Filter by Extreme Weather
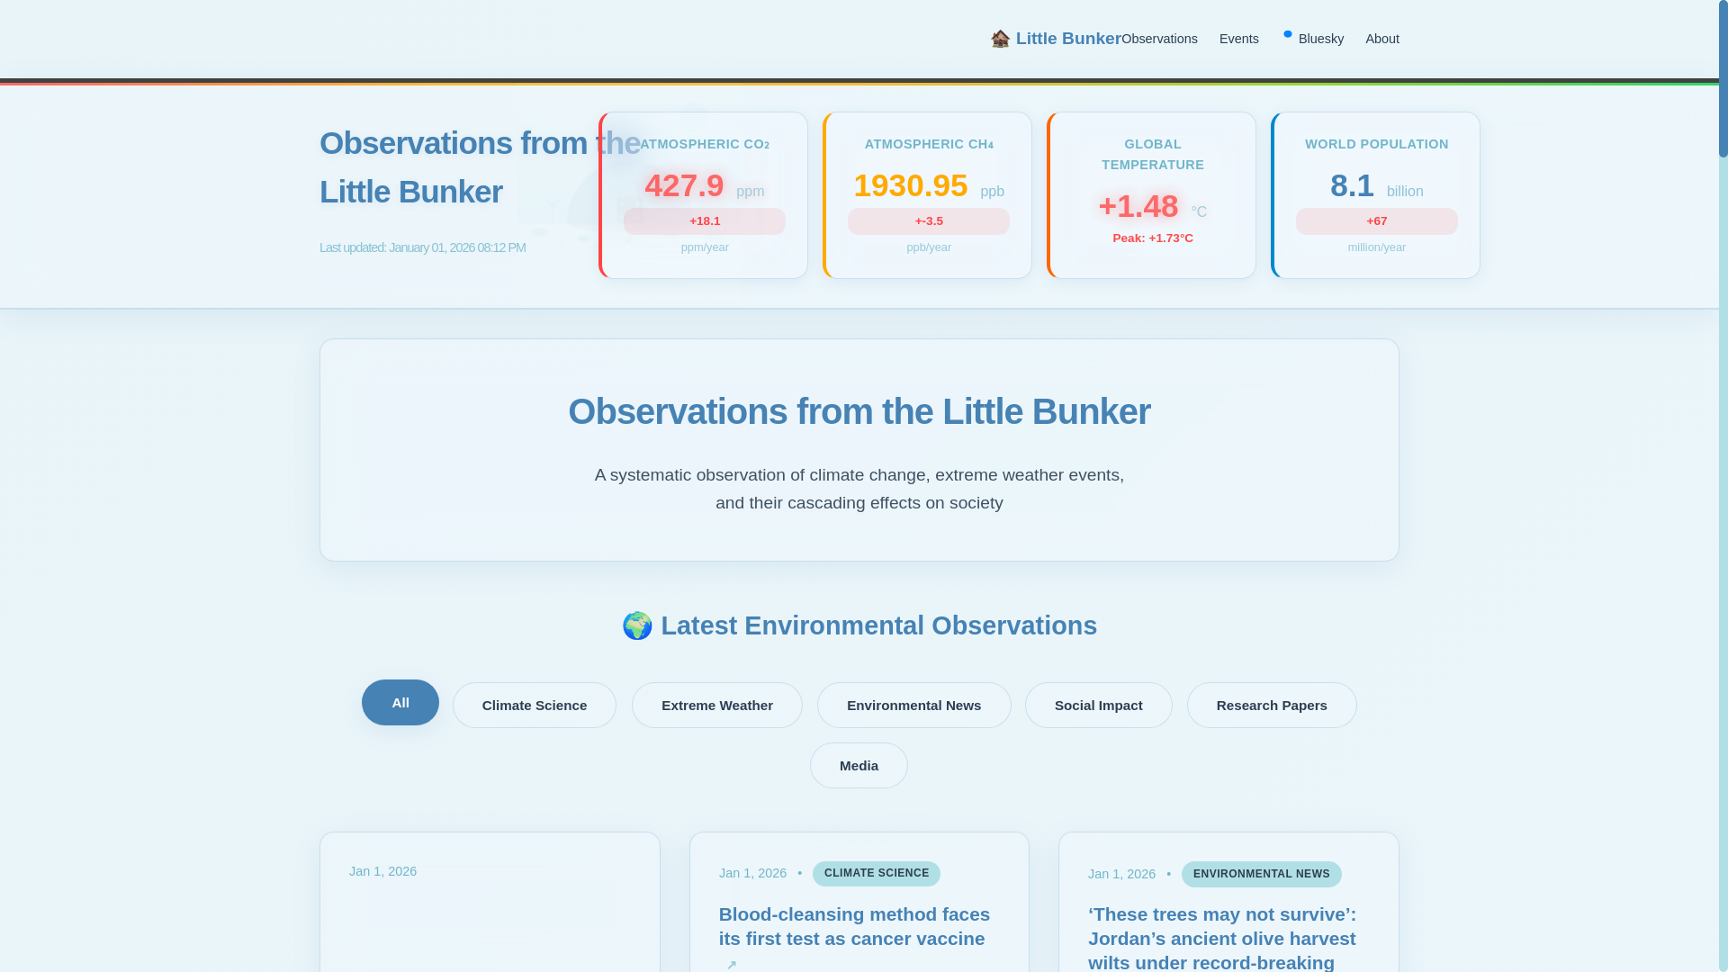1728x972 pixels. [x=717, y=705]
